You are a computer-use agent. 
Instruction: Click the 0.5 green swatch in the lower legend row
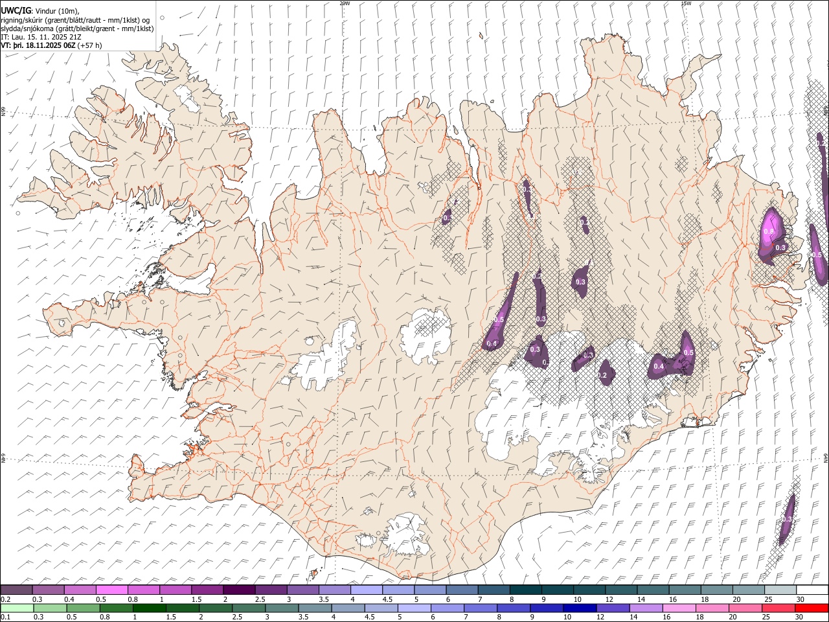click(x=83, y=608)
